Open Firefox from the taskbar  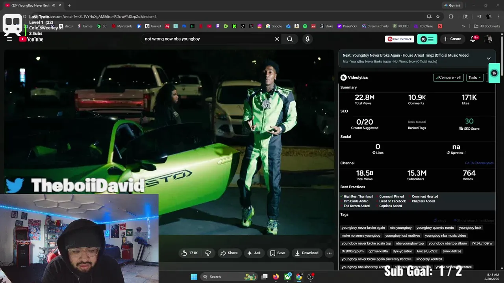(x=276, y=277)
